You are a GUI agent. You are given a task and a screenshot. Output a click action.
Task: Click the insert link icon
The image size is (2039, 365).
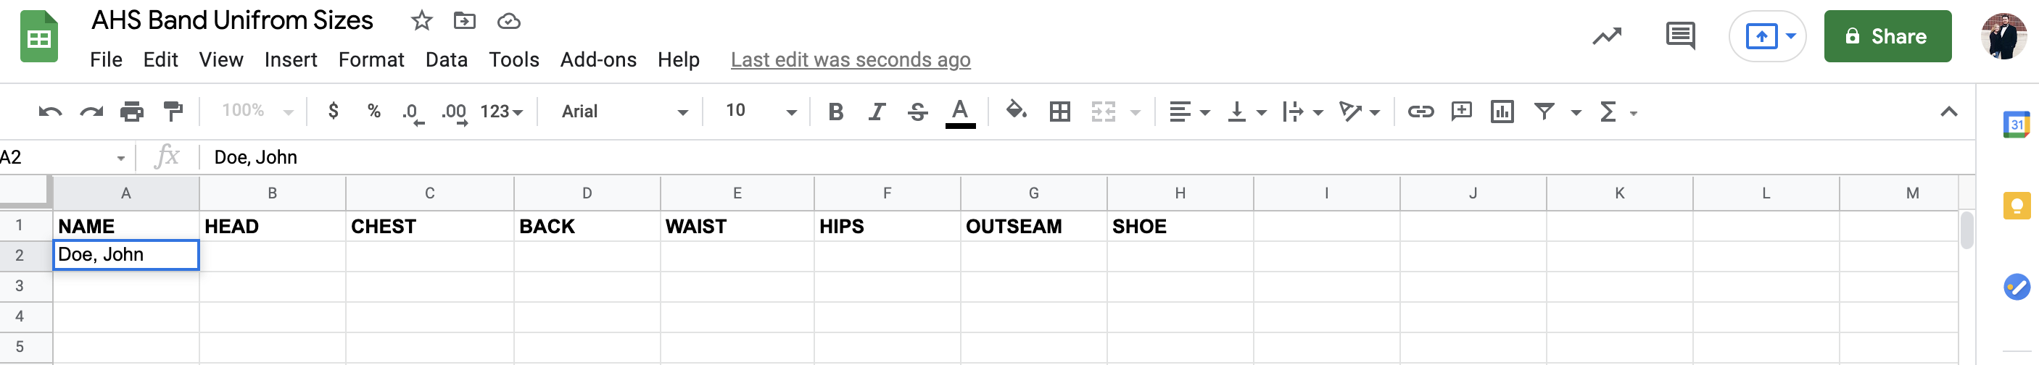tap(1420, 112)
